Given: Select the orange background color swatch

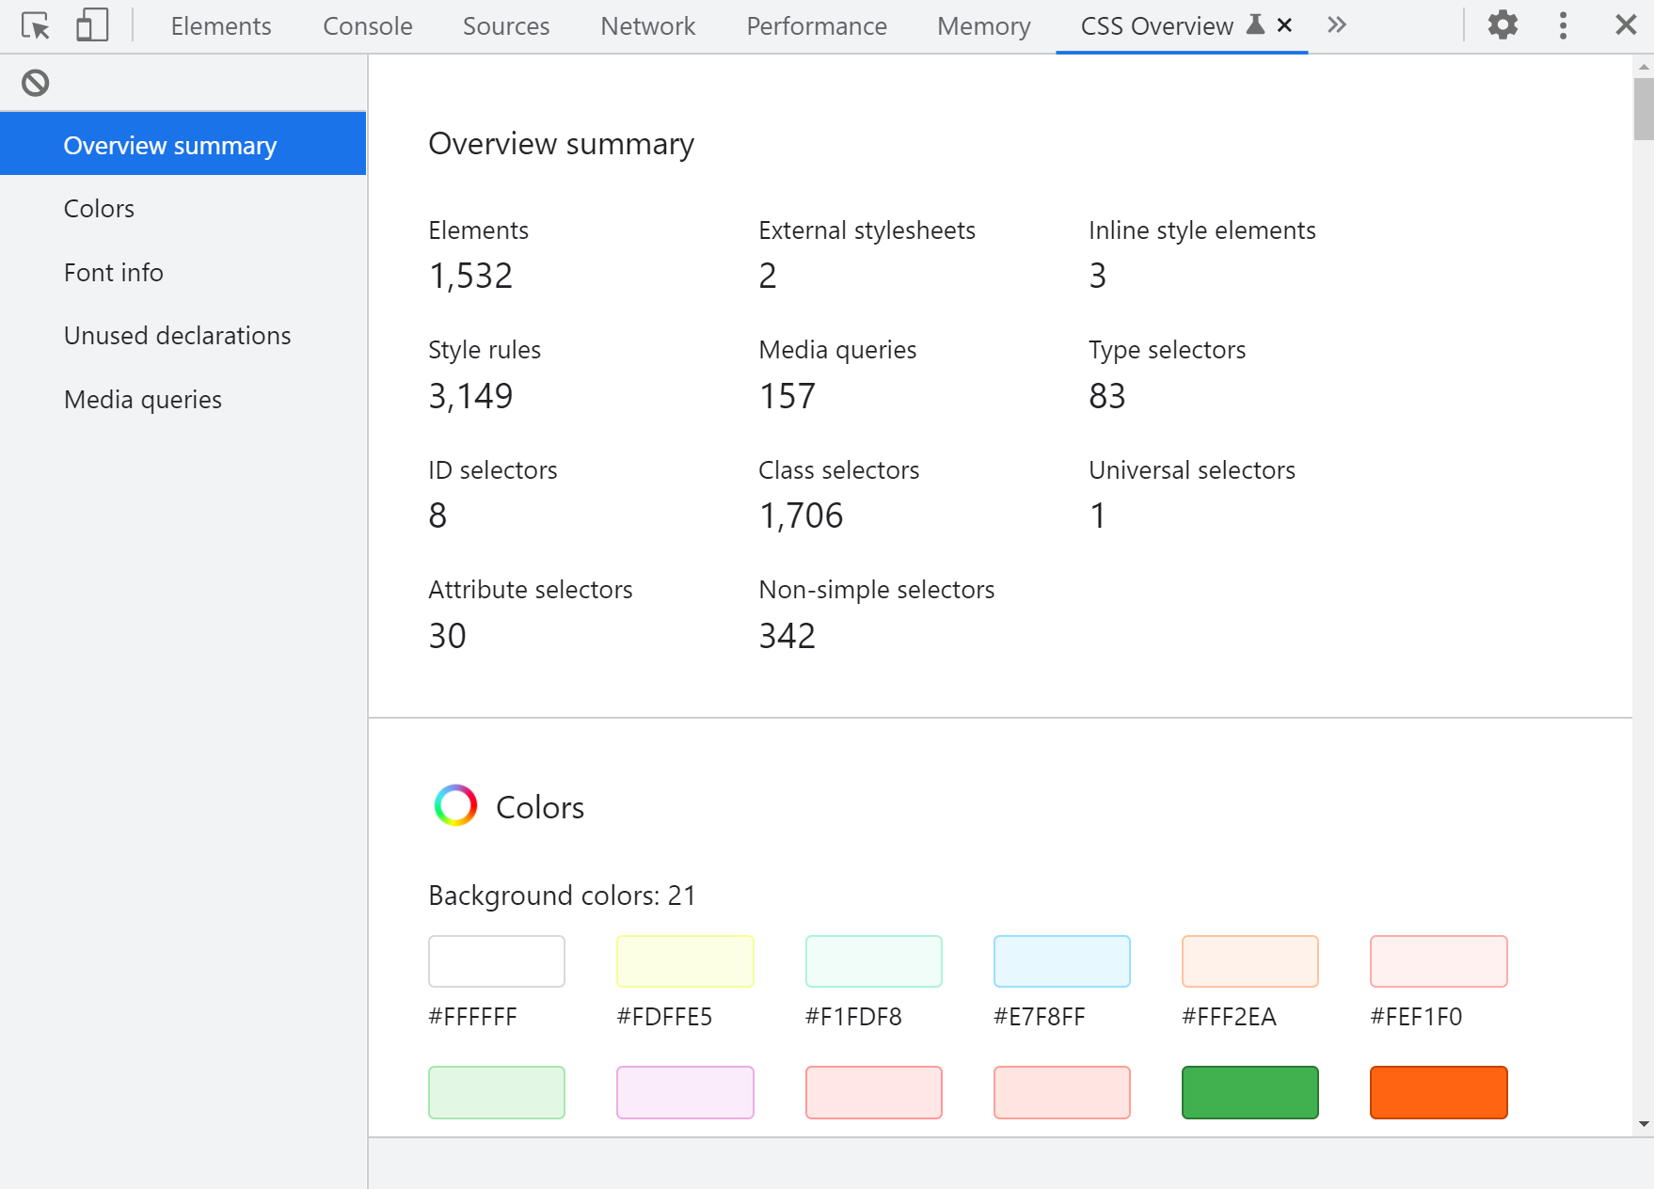Looking at the screenshot, I should [1439, 1092].
